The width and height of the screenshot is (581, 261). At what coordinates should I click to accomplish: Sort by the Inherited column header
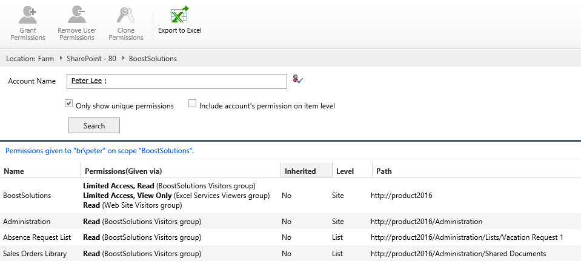point(300,171)
